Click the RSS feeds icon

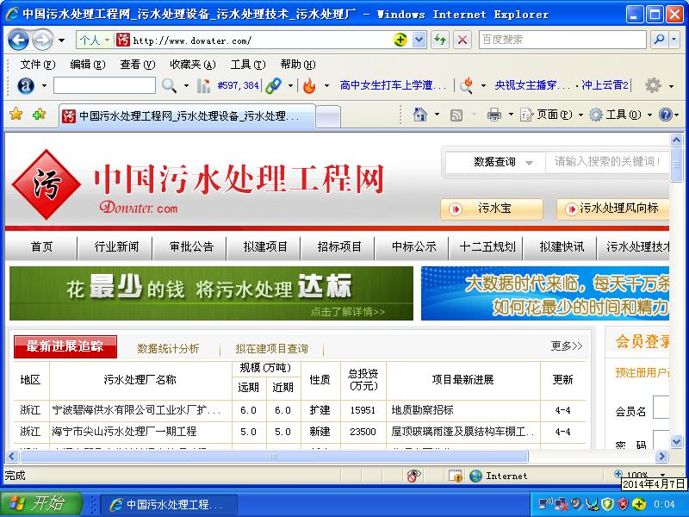(x=456, y=115)
